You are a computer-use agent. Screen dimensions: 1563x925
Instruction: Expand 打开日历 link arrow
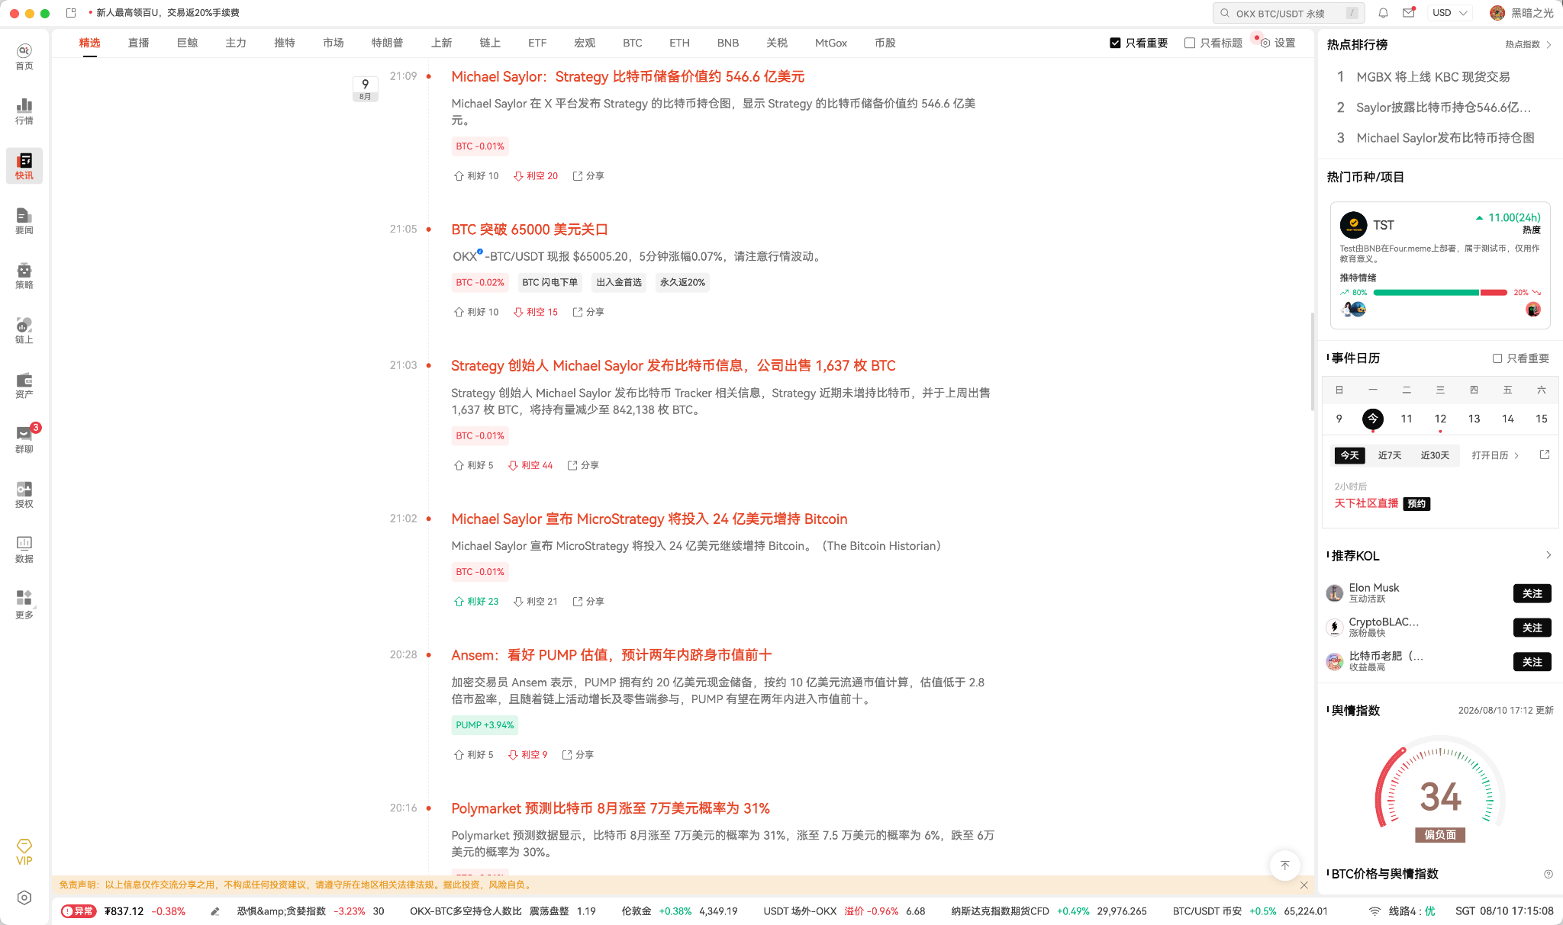pyautogui.click(x=1516, y=456)
